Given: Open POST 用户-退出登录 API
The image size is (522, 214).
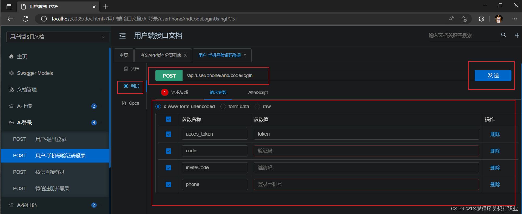Looking at the screenshot, I should coord(55,139).
